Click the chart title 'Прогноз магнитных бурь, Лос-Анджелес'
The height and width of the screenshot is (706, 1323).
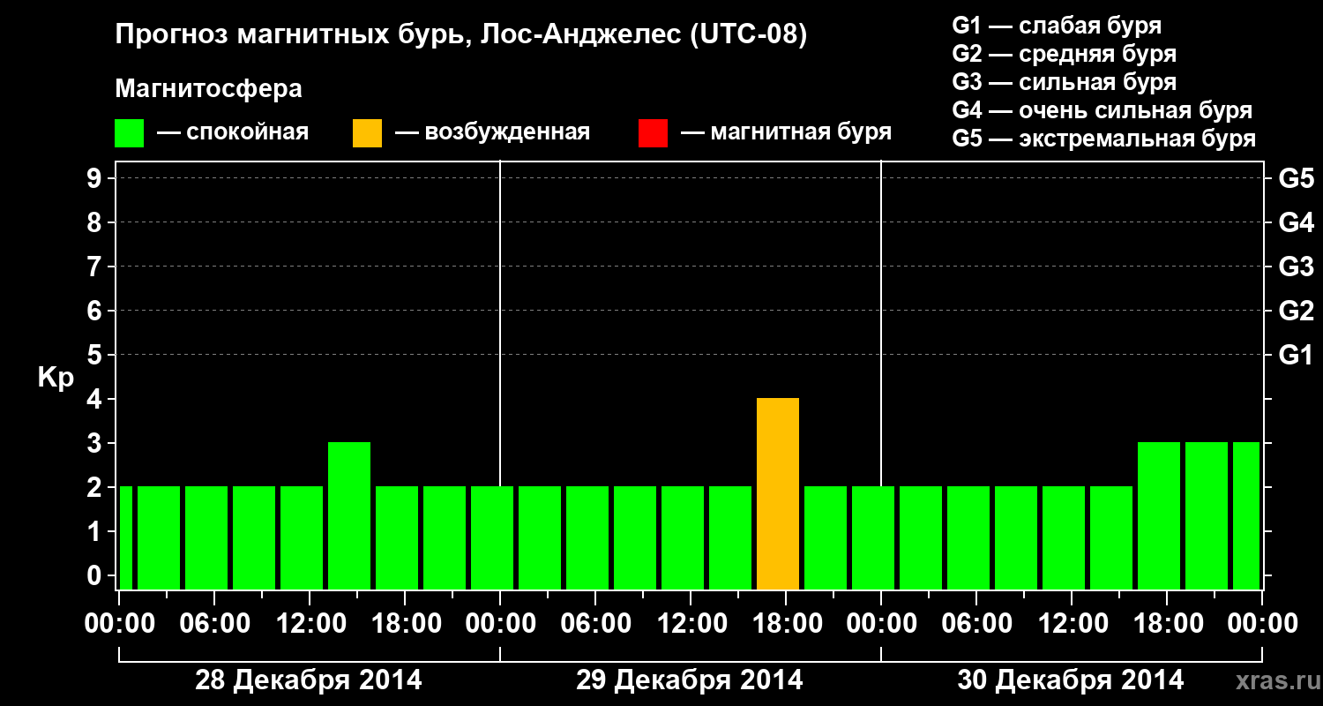point(398,36)
